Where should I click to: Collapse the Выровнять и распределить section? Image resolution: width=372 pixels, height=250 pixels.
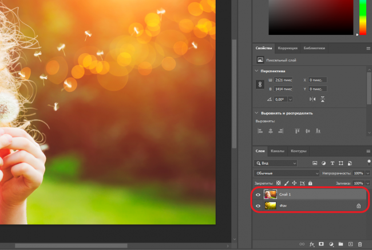pos(256,113)
